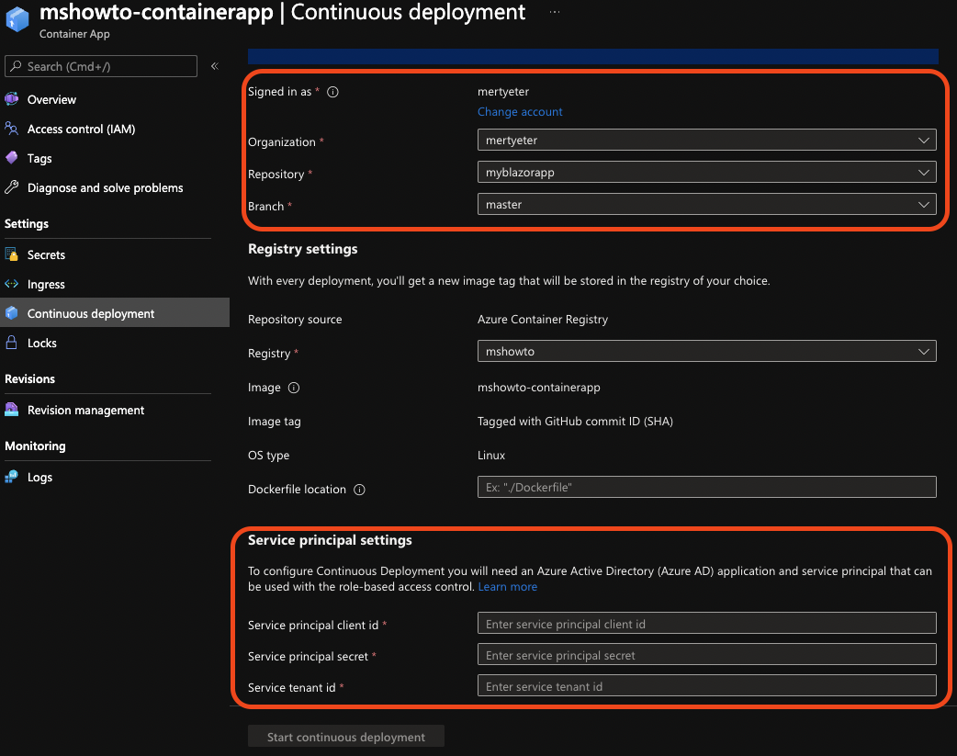Click the Locks padlock icon
This screenshot has height=756, width=957.
pos(12,342)
